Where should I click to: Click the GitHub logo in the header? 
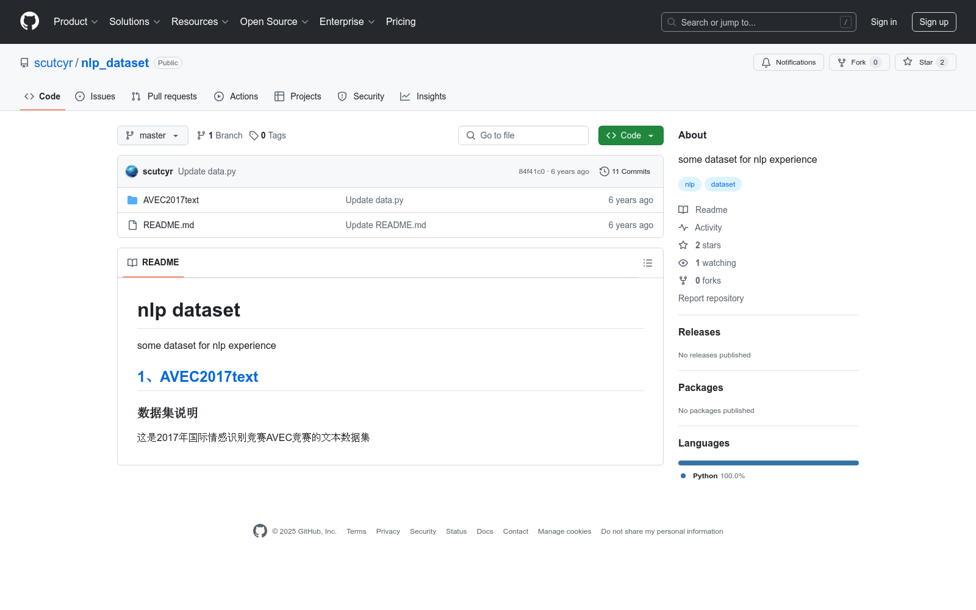[29, 21]
